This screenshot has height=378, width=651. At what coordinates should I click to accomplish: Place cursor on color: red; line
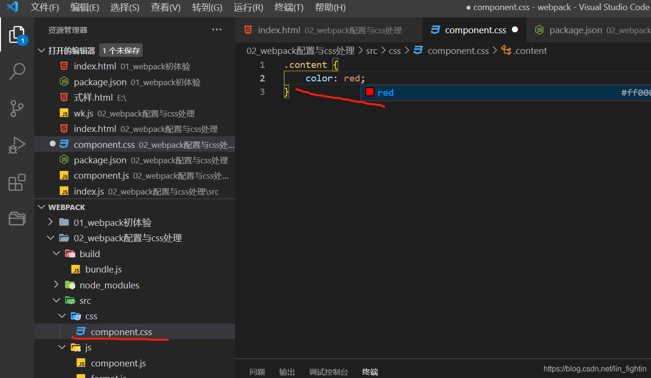(335, 78)
